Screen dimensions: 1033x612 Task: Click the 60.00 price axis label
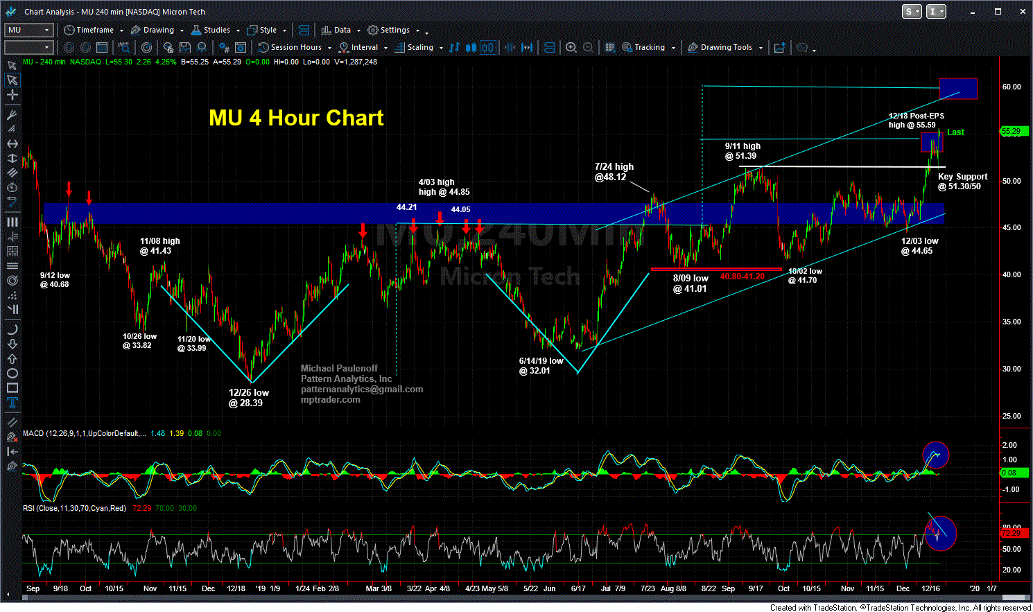click(x=1011, y=87)
